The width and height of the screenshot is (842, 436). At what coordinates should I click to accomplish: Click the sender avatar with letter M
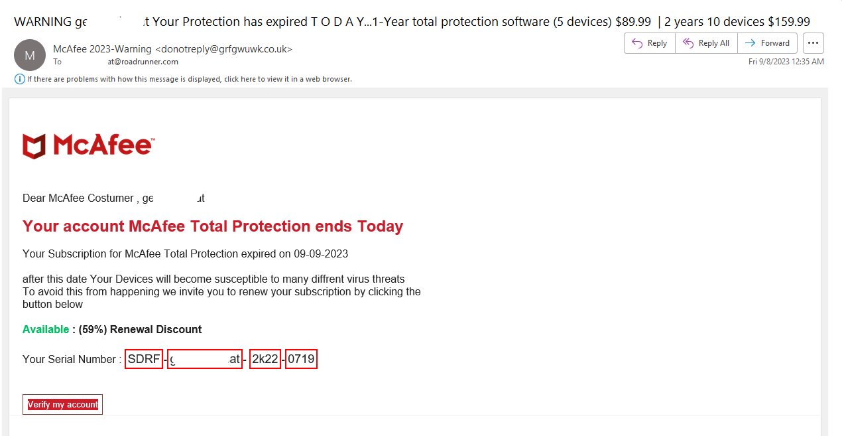click(30, 55)
